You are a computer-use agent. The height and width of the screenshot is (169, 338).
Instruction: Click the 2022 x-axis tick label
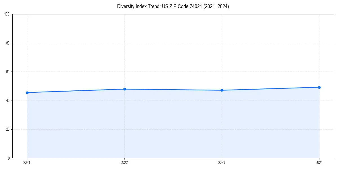[124, 163]
